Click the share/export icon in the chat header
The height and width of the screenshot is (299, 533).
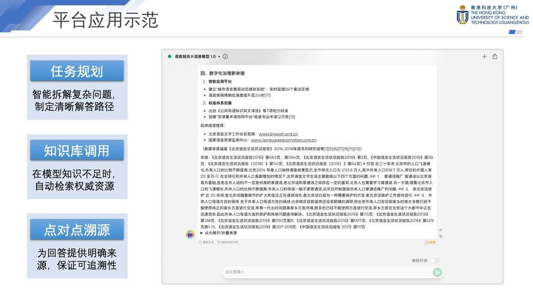pyautogui.click(x=495, y=57)
